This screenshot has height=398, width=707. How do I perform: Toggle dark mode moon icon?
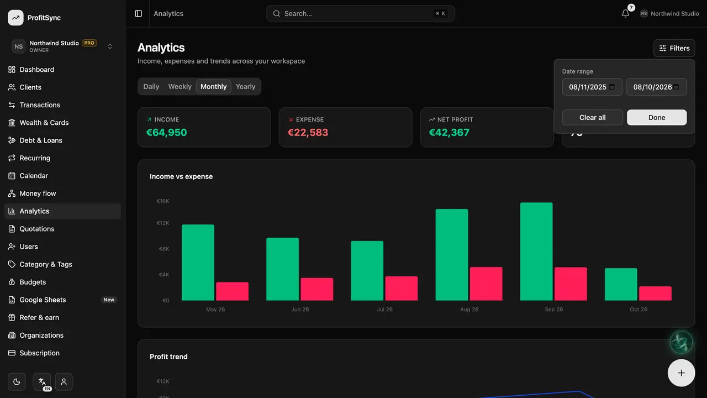click(x=17, y=381)
